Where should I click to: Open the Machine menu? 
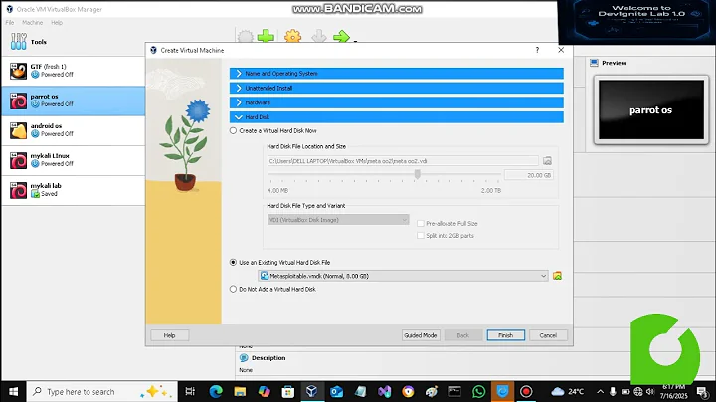[32, 22]
